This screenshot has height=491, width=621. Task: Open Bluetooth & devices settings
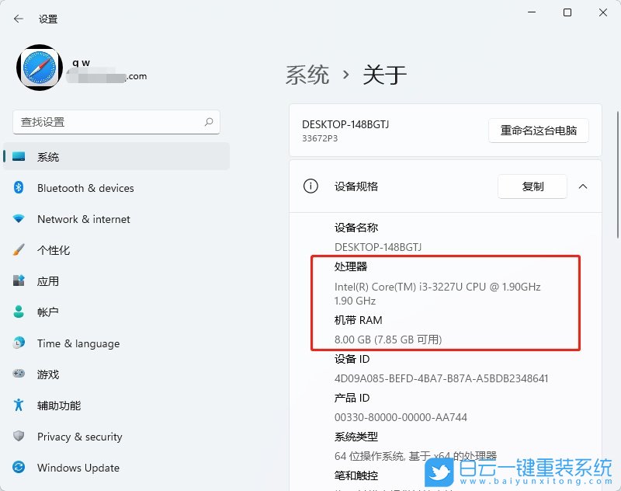click(x=85, y=188)
